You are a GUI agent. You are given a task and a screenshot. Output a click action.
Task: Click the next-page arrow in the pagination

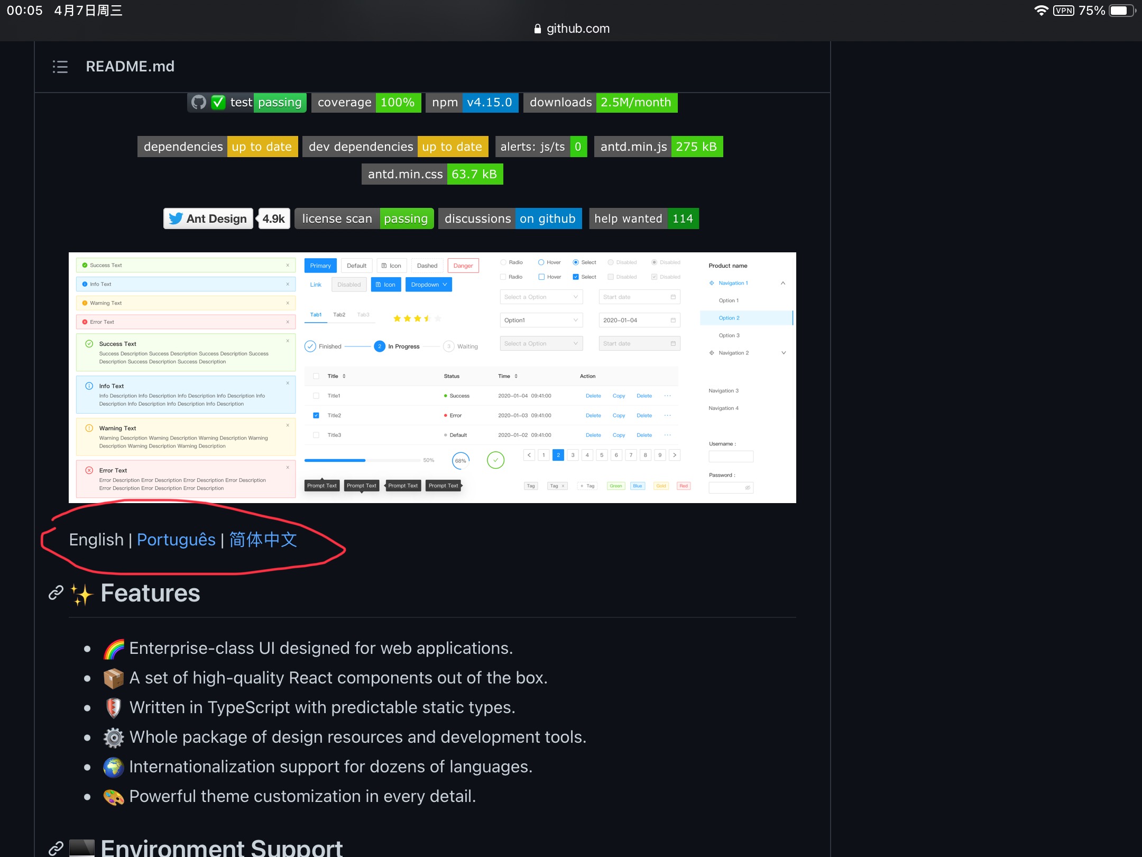(675, 455)
